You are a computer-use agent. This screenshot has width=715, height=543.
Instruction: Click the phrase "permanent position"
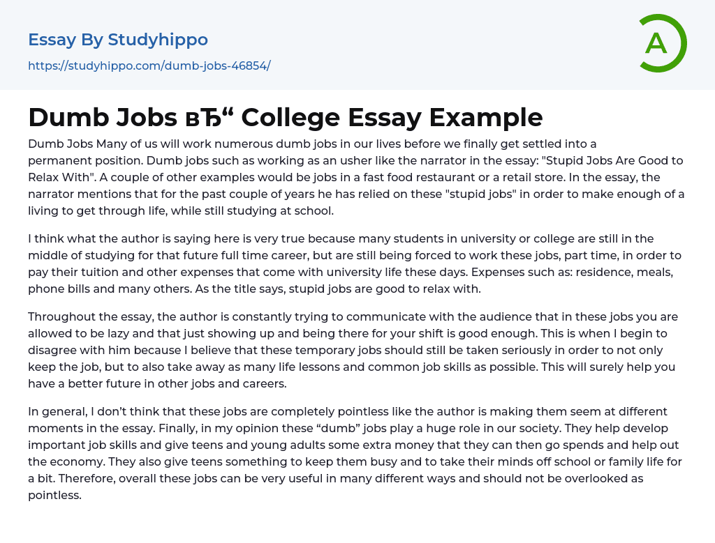coord(80,160)
